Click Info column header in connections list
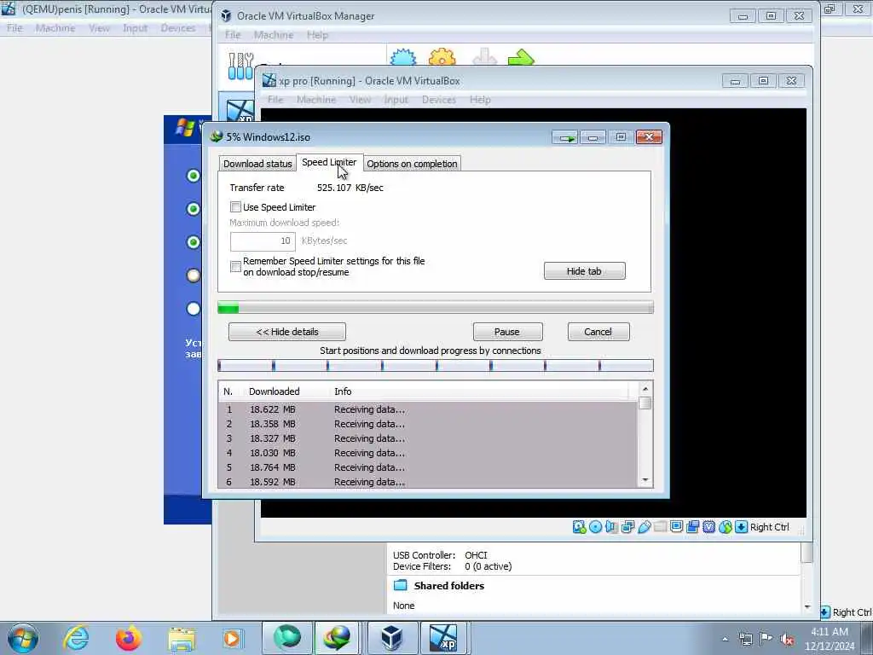Image resolution: width=873 pixels, height=655 pixels. pyautogui.click(x=343, y=391)
